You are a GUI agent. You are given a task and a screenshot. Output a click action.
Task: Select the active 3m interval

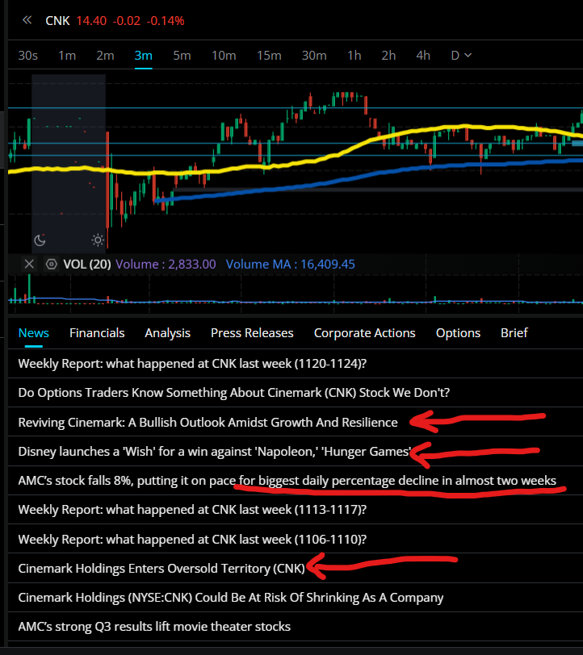point(144,55)
